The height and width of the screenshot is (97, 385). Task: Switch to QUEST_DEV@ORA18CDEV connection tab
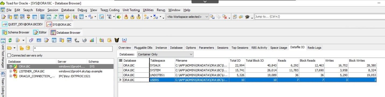click(x=23, y=24)
